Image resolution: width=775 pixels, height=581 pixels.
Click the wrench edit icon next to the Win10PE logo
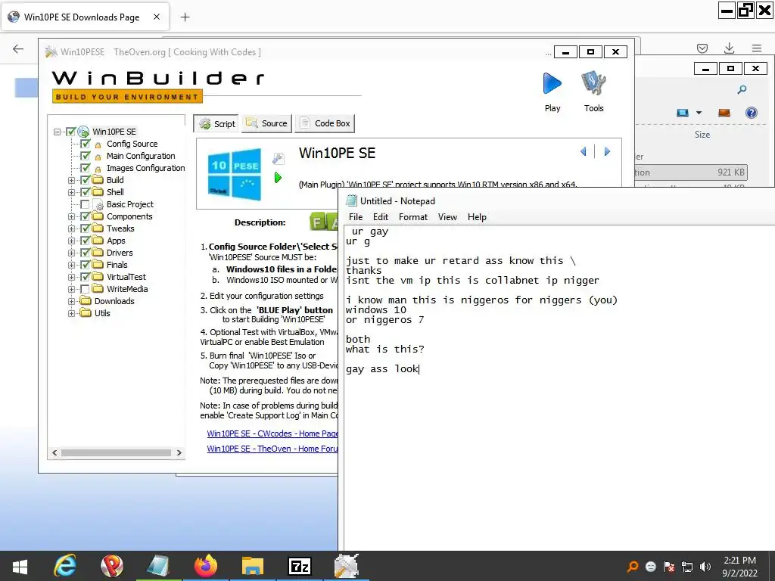(278, 158)
